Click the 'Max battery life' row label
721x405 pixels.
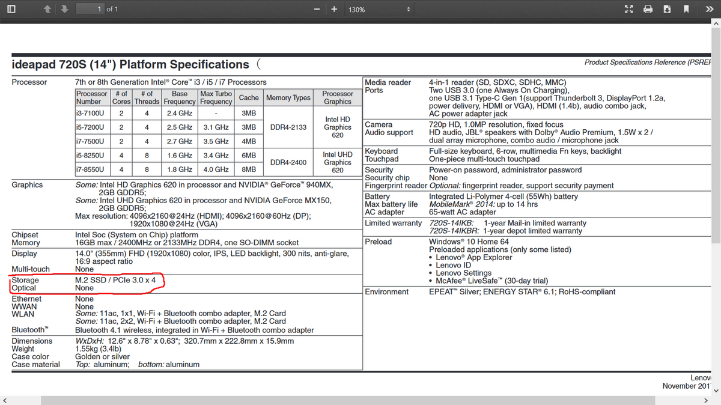point(391,204)
